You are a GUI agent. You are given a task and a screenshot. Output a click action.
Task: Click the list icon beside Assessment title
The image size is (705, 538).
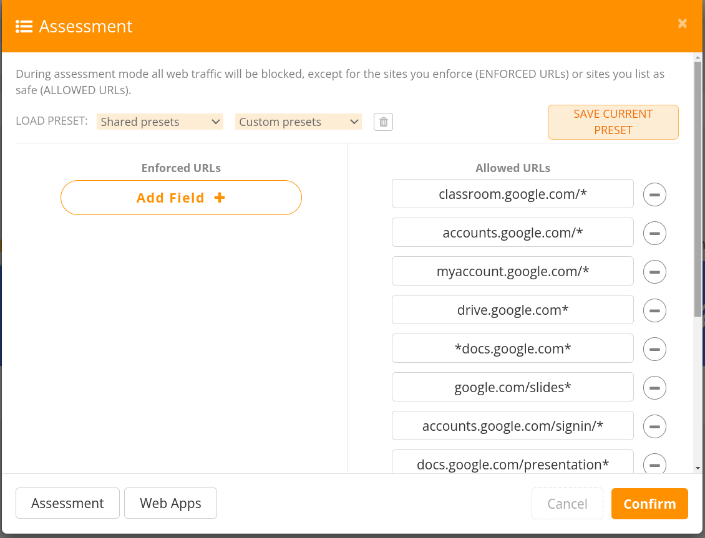24,27
